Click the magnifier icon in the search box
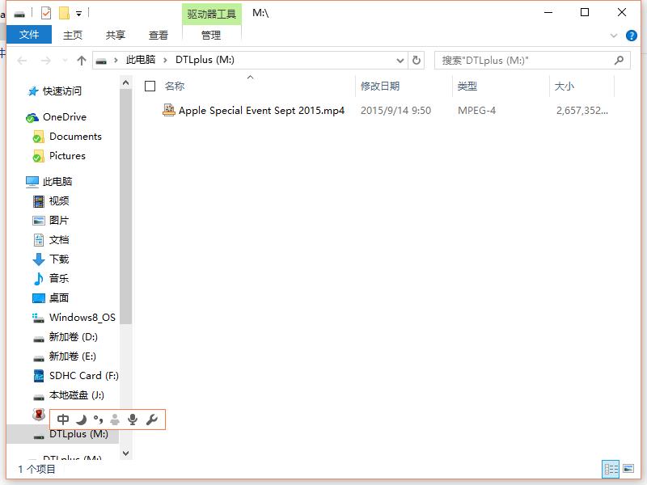 pos(620,61)
